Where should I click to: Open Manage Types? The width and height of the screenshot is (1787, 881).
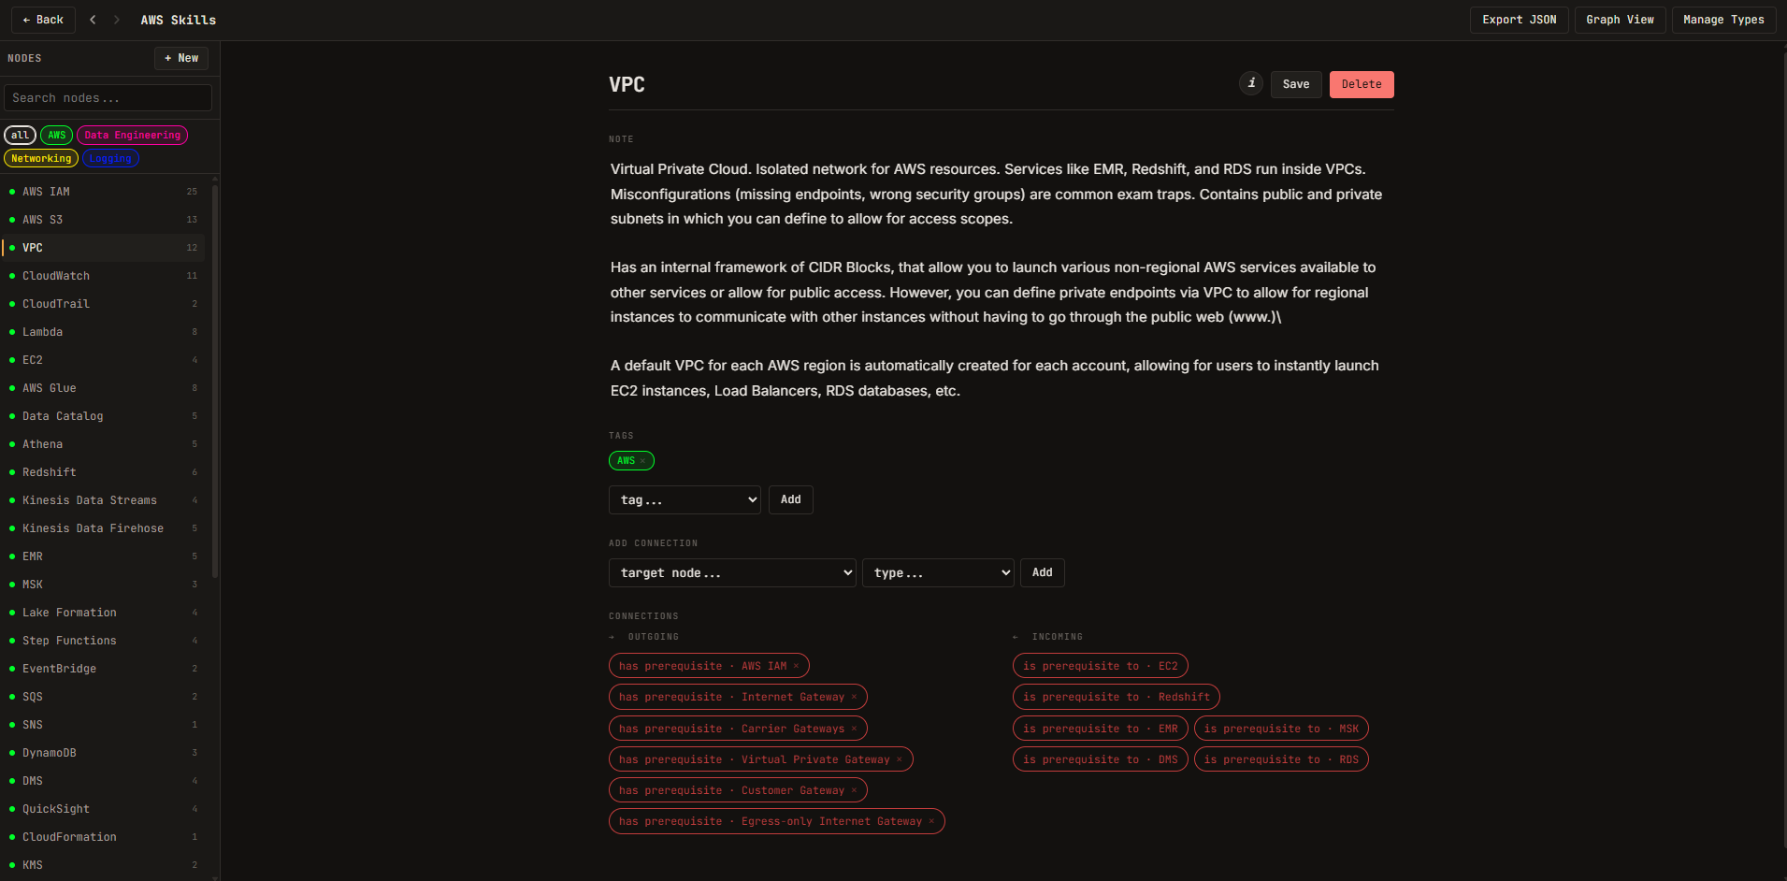1723,20
